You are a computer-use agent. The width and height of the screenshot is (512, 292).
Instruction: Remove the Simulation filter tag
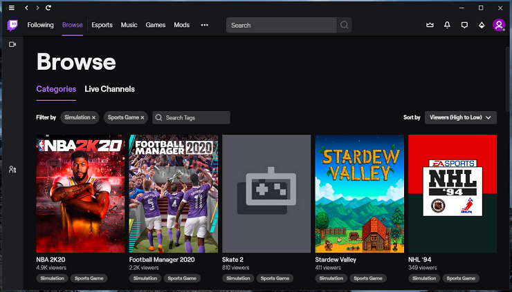pos(93,117)
